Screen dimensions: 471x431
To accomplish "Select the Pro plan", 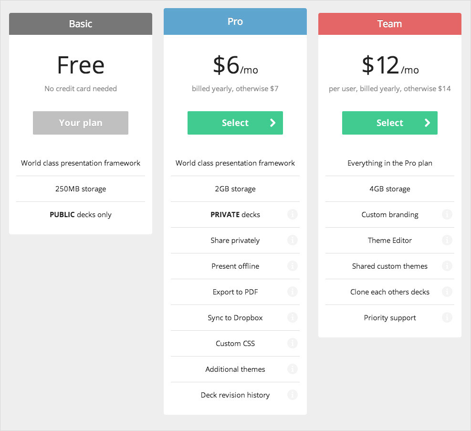I will 235,123.
